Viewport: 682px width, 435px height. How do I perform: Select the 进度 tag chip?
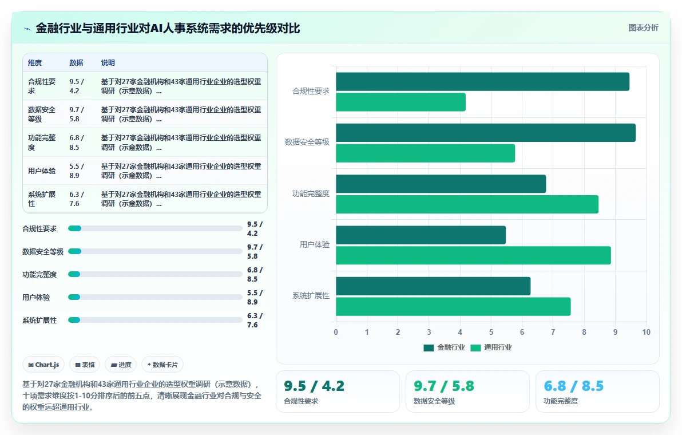[121, 365]
